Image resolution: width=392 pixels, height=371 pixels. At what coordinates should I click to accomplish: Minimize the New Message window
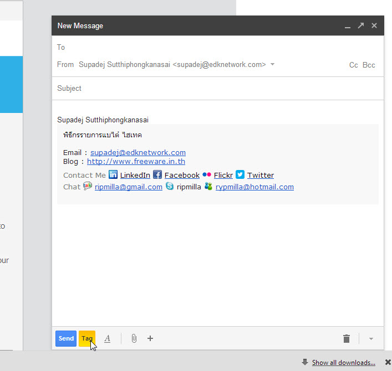coord(348,26)
